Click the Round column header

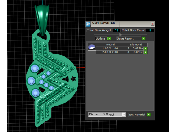point(110,45)
